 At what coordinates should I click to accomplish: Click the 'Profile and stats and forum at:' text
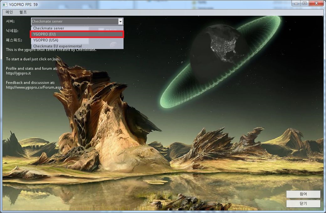click(32, 68)
